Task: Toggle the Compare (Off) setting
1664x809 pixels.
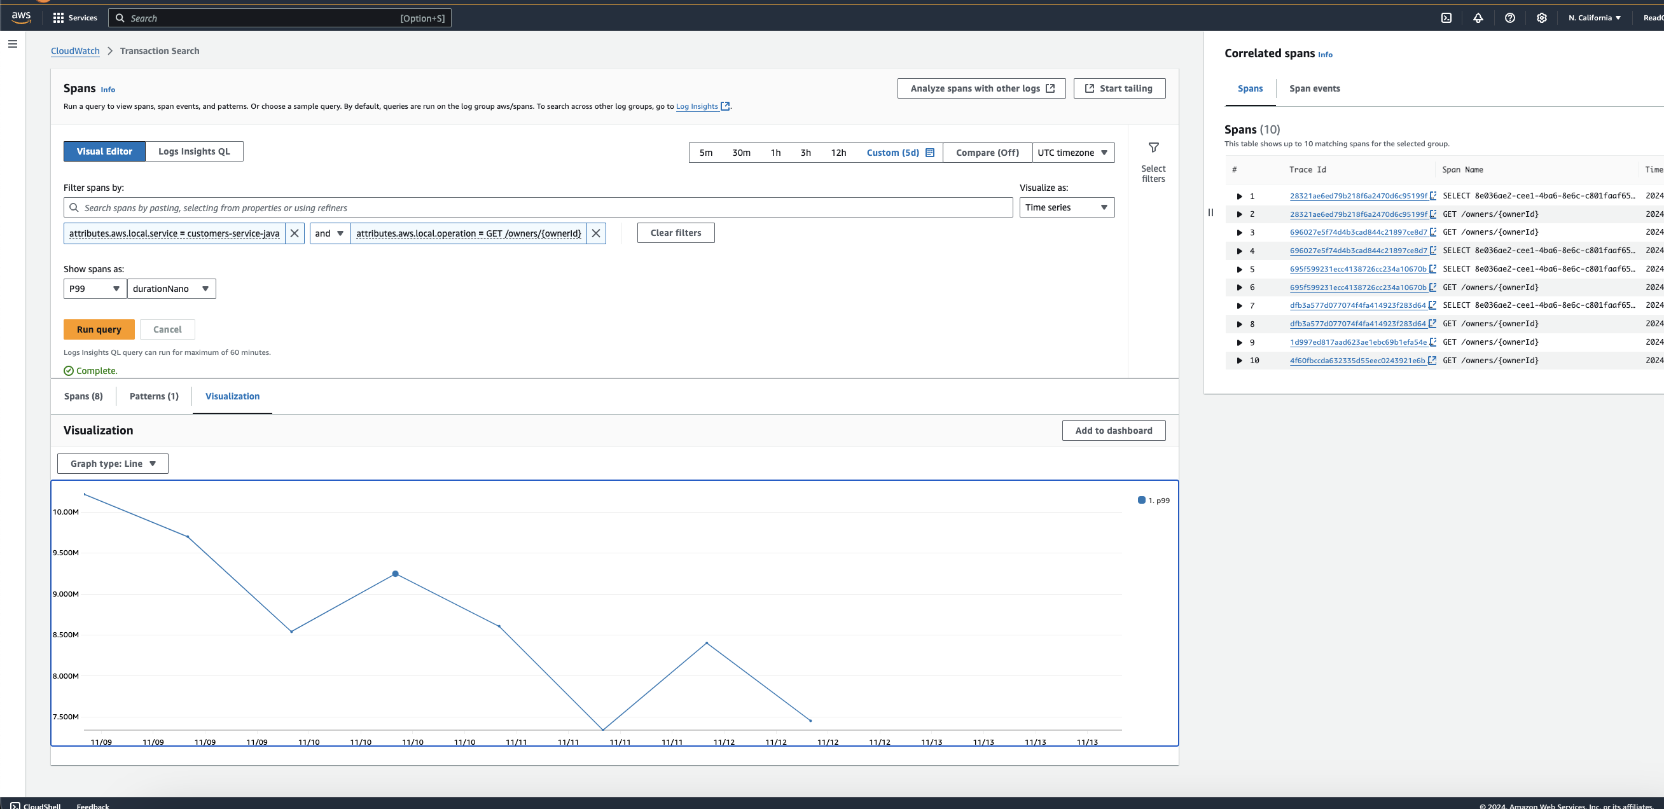Action: (987, 153)
